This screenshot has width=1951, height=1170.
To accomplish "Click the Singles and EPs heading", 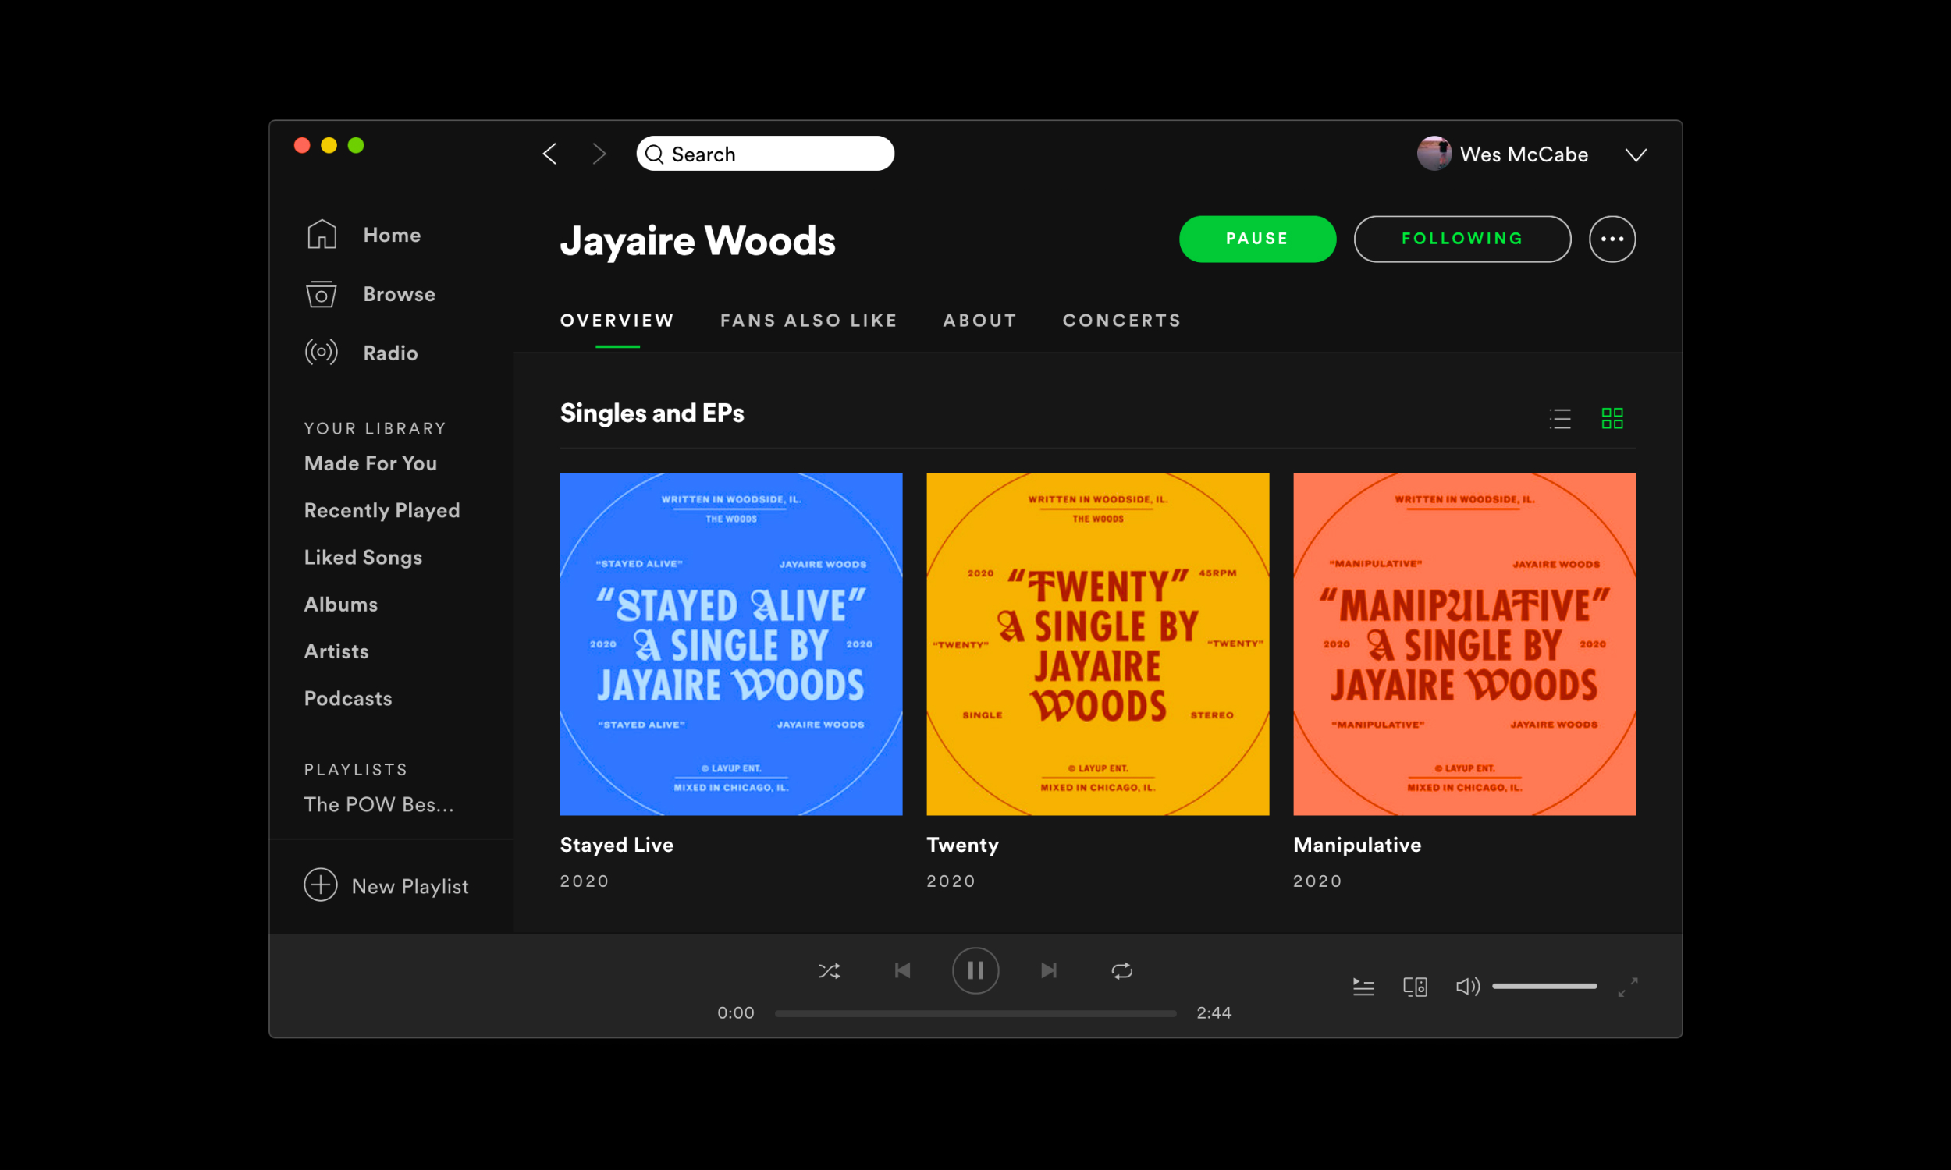I will pyautogui.click(x=652, y=413).
